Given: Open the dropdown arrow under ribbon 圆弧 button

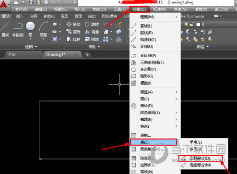Looking at the screenshot, I should click(x=43, y=39).
